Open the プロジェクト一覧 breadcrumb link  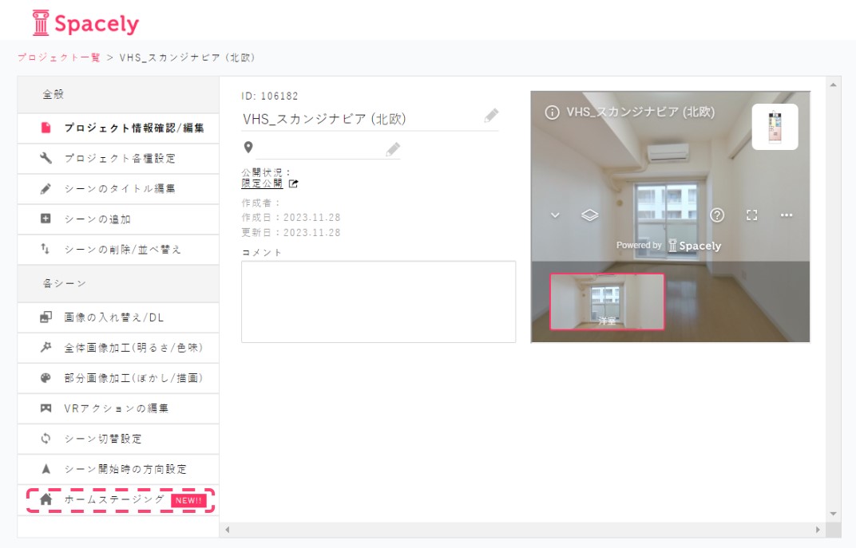(59, 57)
